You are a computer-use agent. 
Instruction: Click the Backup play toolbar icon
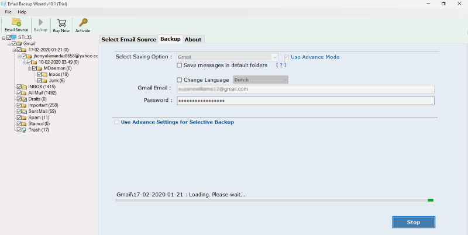(x=40, y=22)
